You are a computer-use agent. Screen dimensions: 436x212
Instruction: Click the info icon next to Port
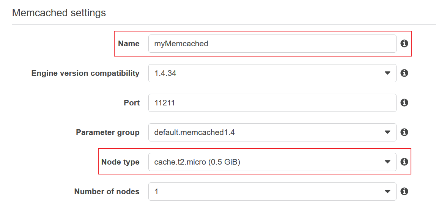(x=404, y=103)
